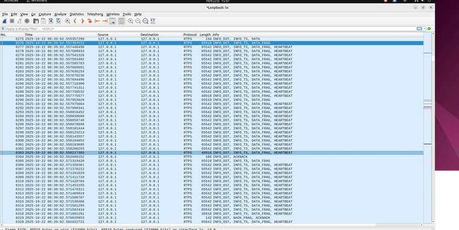Toggle auto-scroll during live capture
This screenshot has width=459, height=230.
click(112, 21)
